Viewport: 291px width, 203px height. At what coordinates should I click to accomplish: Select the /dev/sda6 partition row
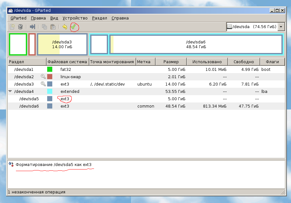click(x=146, y=106)
